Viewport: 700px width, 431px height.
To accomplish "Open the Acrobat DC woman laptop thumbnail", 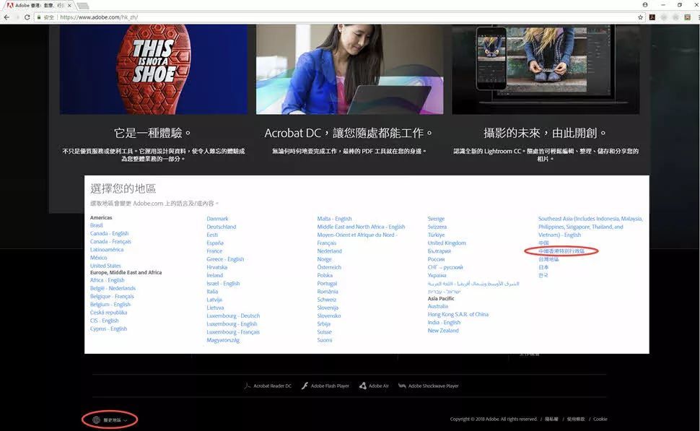I will pyautogui.click(x=349, y=69).
